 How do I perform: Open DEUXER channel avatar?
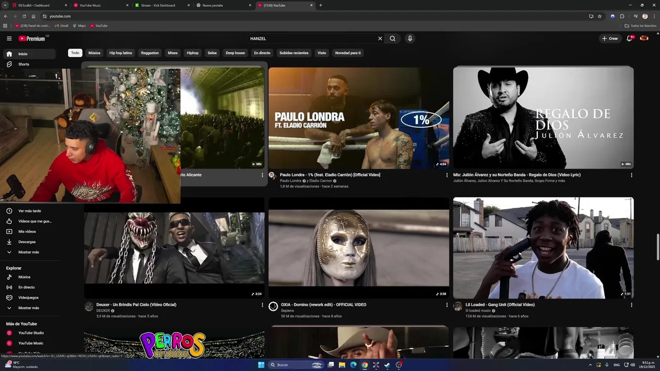pos(89,307)
